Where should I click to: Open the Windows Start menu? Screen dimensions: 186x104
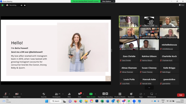[x=47, y=101]
